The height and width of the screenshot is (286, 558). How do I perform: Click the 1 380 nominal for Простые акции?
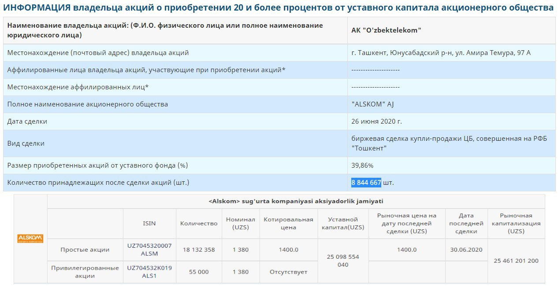tap(241, 250)
